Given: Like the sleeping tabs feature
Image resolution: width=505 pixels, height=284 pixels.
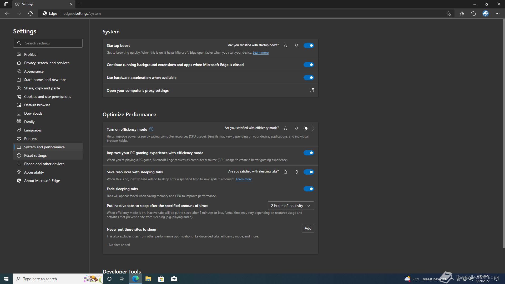Looking at the screenshot, I should pyautogui.click(x=285, y=172).
